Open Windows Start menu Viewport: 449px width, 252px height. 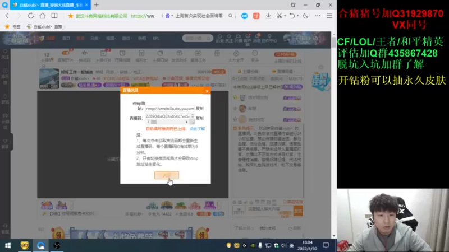point(8,245)
